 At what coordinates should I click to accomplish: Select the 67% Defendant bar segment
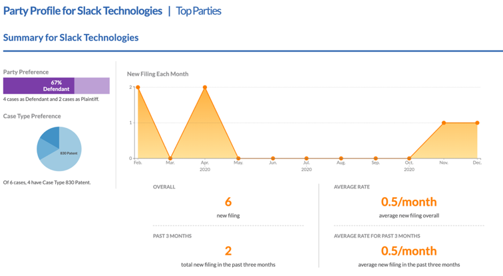[39, 86]
